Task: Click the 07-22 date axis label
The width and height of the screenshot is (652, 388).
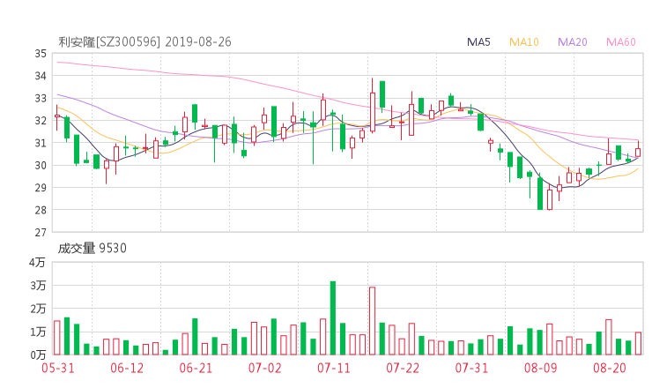Action: (x=403, y=368)
